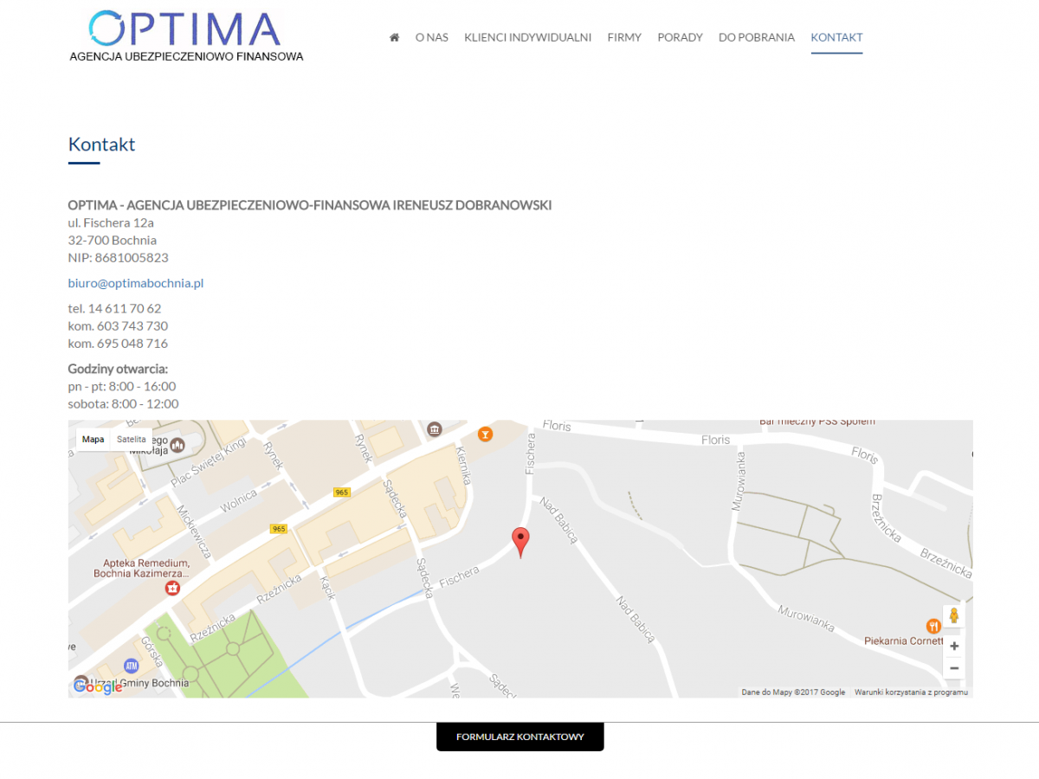Click the mobile number kom. 603 743 730
The height and width of the screenshot is (779, 1039).
119,325
